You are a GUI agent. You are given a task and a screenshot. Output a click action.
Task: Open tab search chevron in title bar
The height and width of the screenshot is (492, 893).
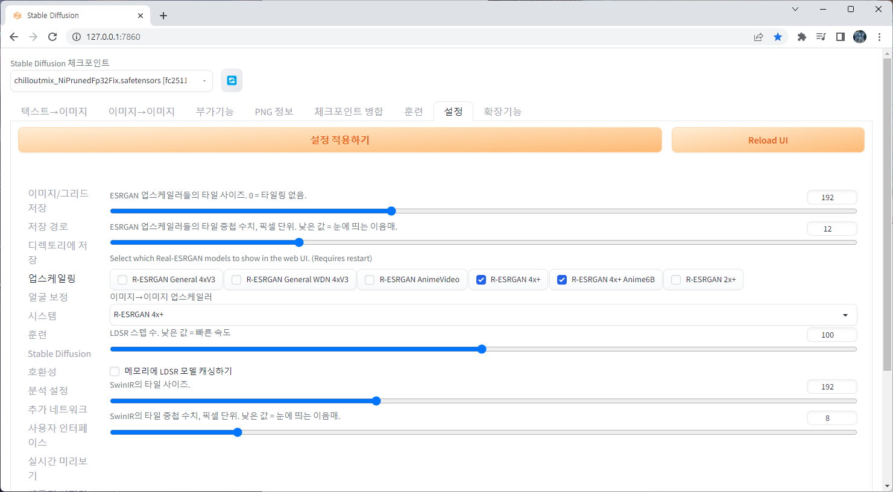pyautogui.click(x=795, y=9)
